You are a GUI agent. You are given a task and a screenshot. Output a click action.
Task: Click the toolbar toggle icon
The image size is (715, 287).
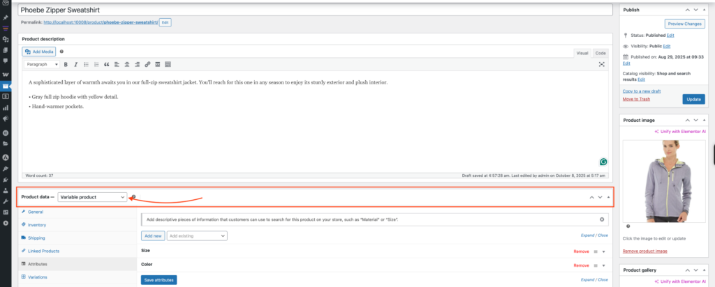click(x=168, y=64)
